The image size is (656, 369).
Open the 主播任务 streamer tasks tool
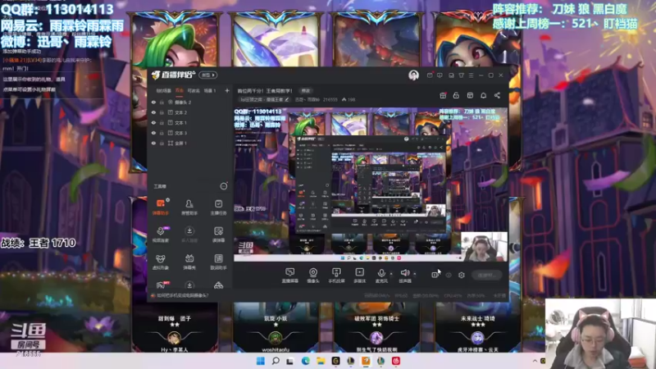tap(218, 207)
